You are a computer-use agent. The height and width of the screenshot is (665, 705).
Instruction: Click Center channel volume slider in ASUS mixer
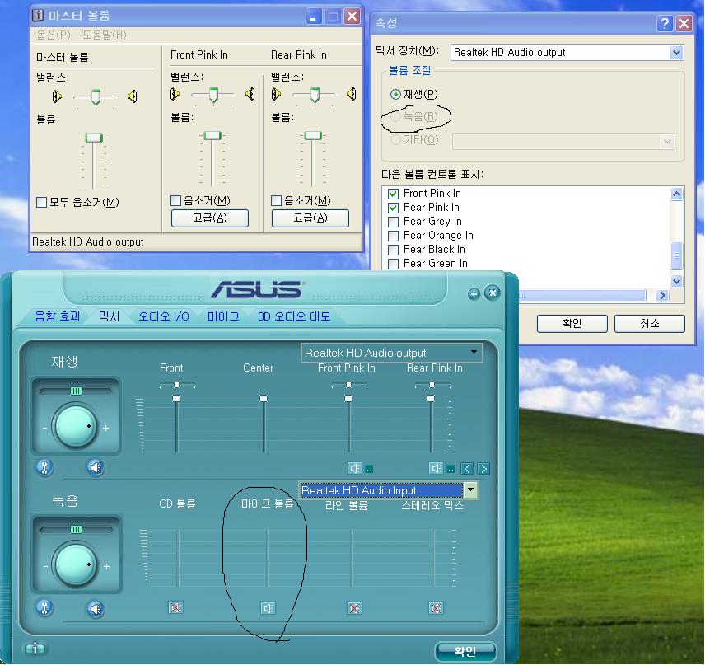(x=264, y=399)
